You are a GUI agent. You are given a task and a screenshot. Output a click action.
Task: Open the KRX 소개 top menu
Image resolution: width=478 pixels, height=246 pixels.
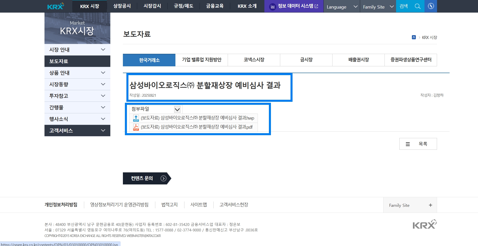point(247,6)
